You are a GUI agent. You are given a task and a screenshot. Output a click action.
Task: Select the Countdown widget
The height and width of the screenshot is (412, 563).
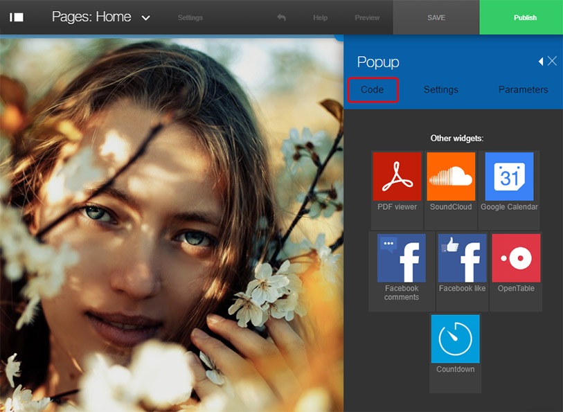pos(455,353)
